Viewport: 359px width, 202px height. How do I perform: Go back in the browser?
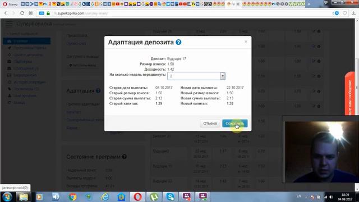6,13
